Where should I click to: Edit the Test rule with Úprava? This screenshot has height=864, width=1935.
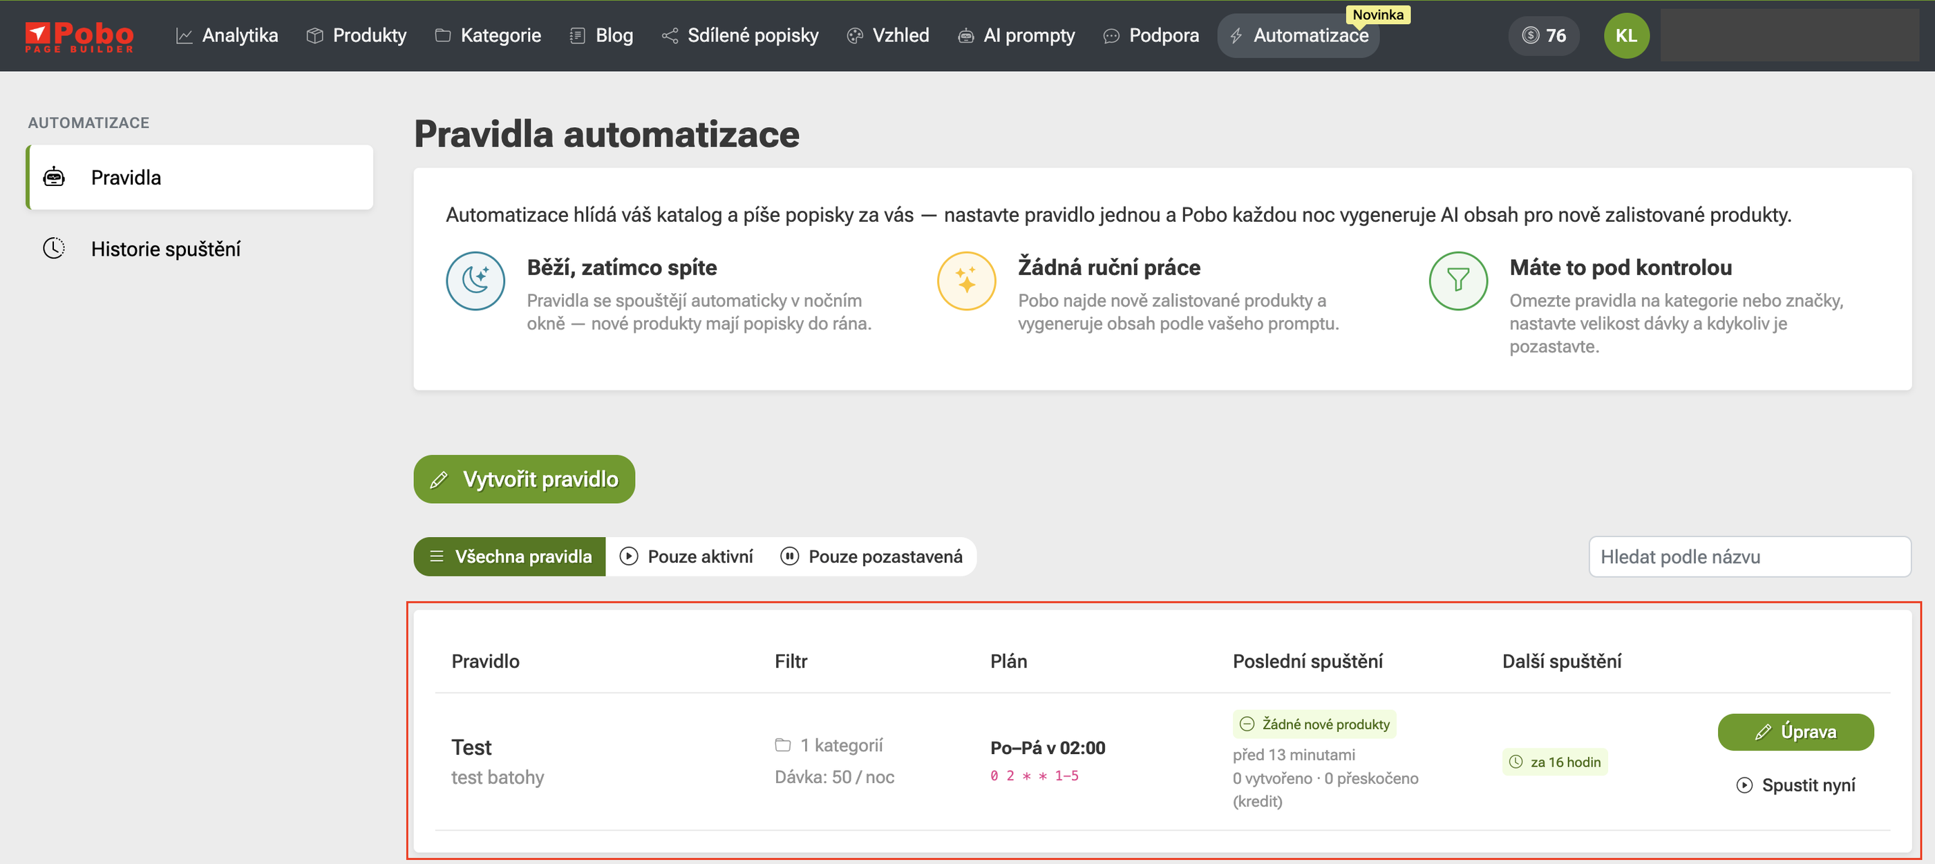pos(1795,732)
